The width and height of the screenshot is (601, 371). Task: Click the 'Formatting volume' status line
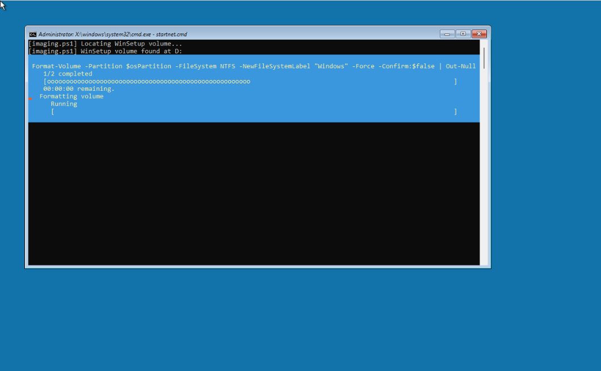[72, 96]
